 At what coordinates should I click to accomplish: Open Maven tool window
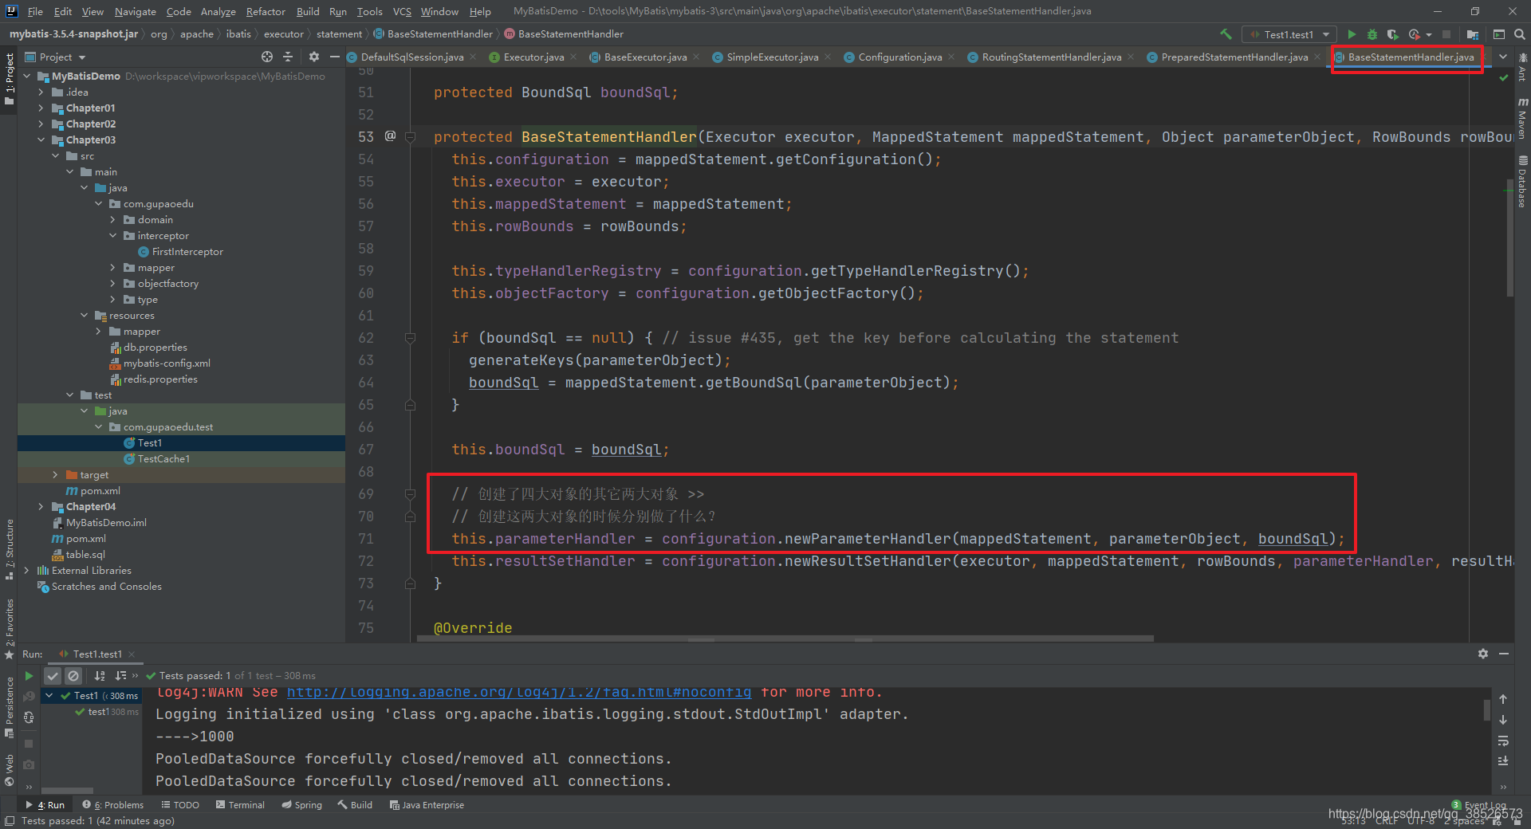(1522, 118)
